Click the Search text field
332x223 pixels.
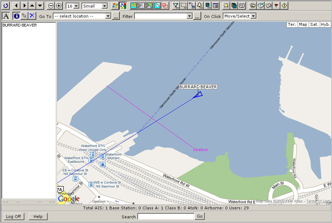[166, 217]
